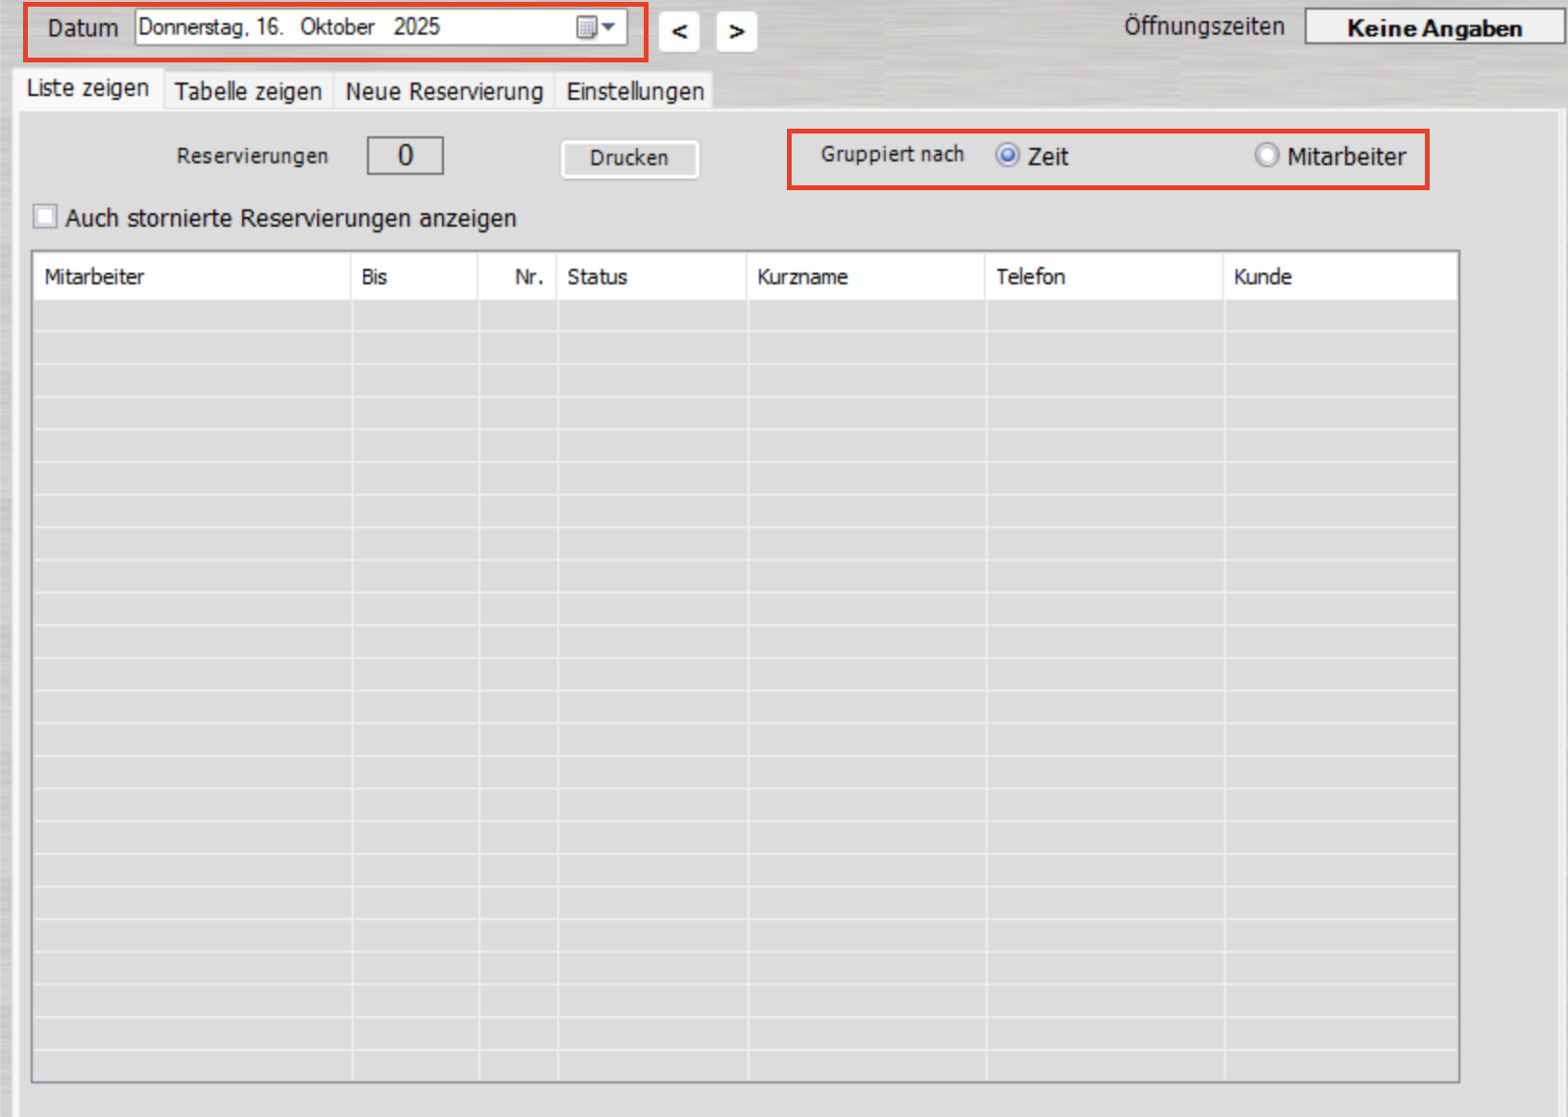Open the date picker dropdown arrow
The width and height of the screenshot is (1568, 1117).
tap(609, 27)
